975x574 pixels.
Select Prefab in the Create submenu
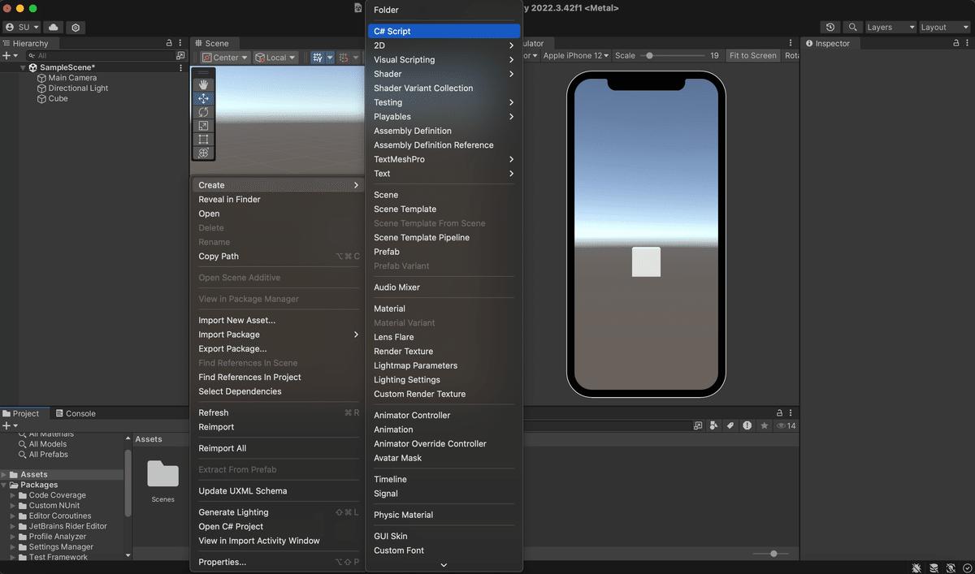tap(444, 252)
